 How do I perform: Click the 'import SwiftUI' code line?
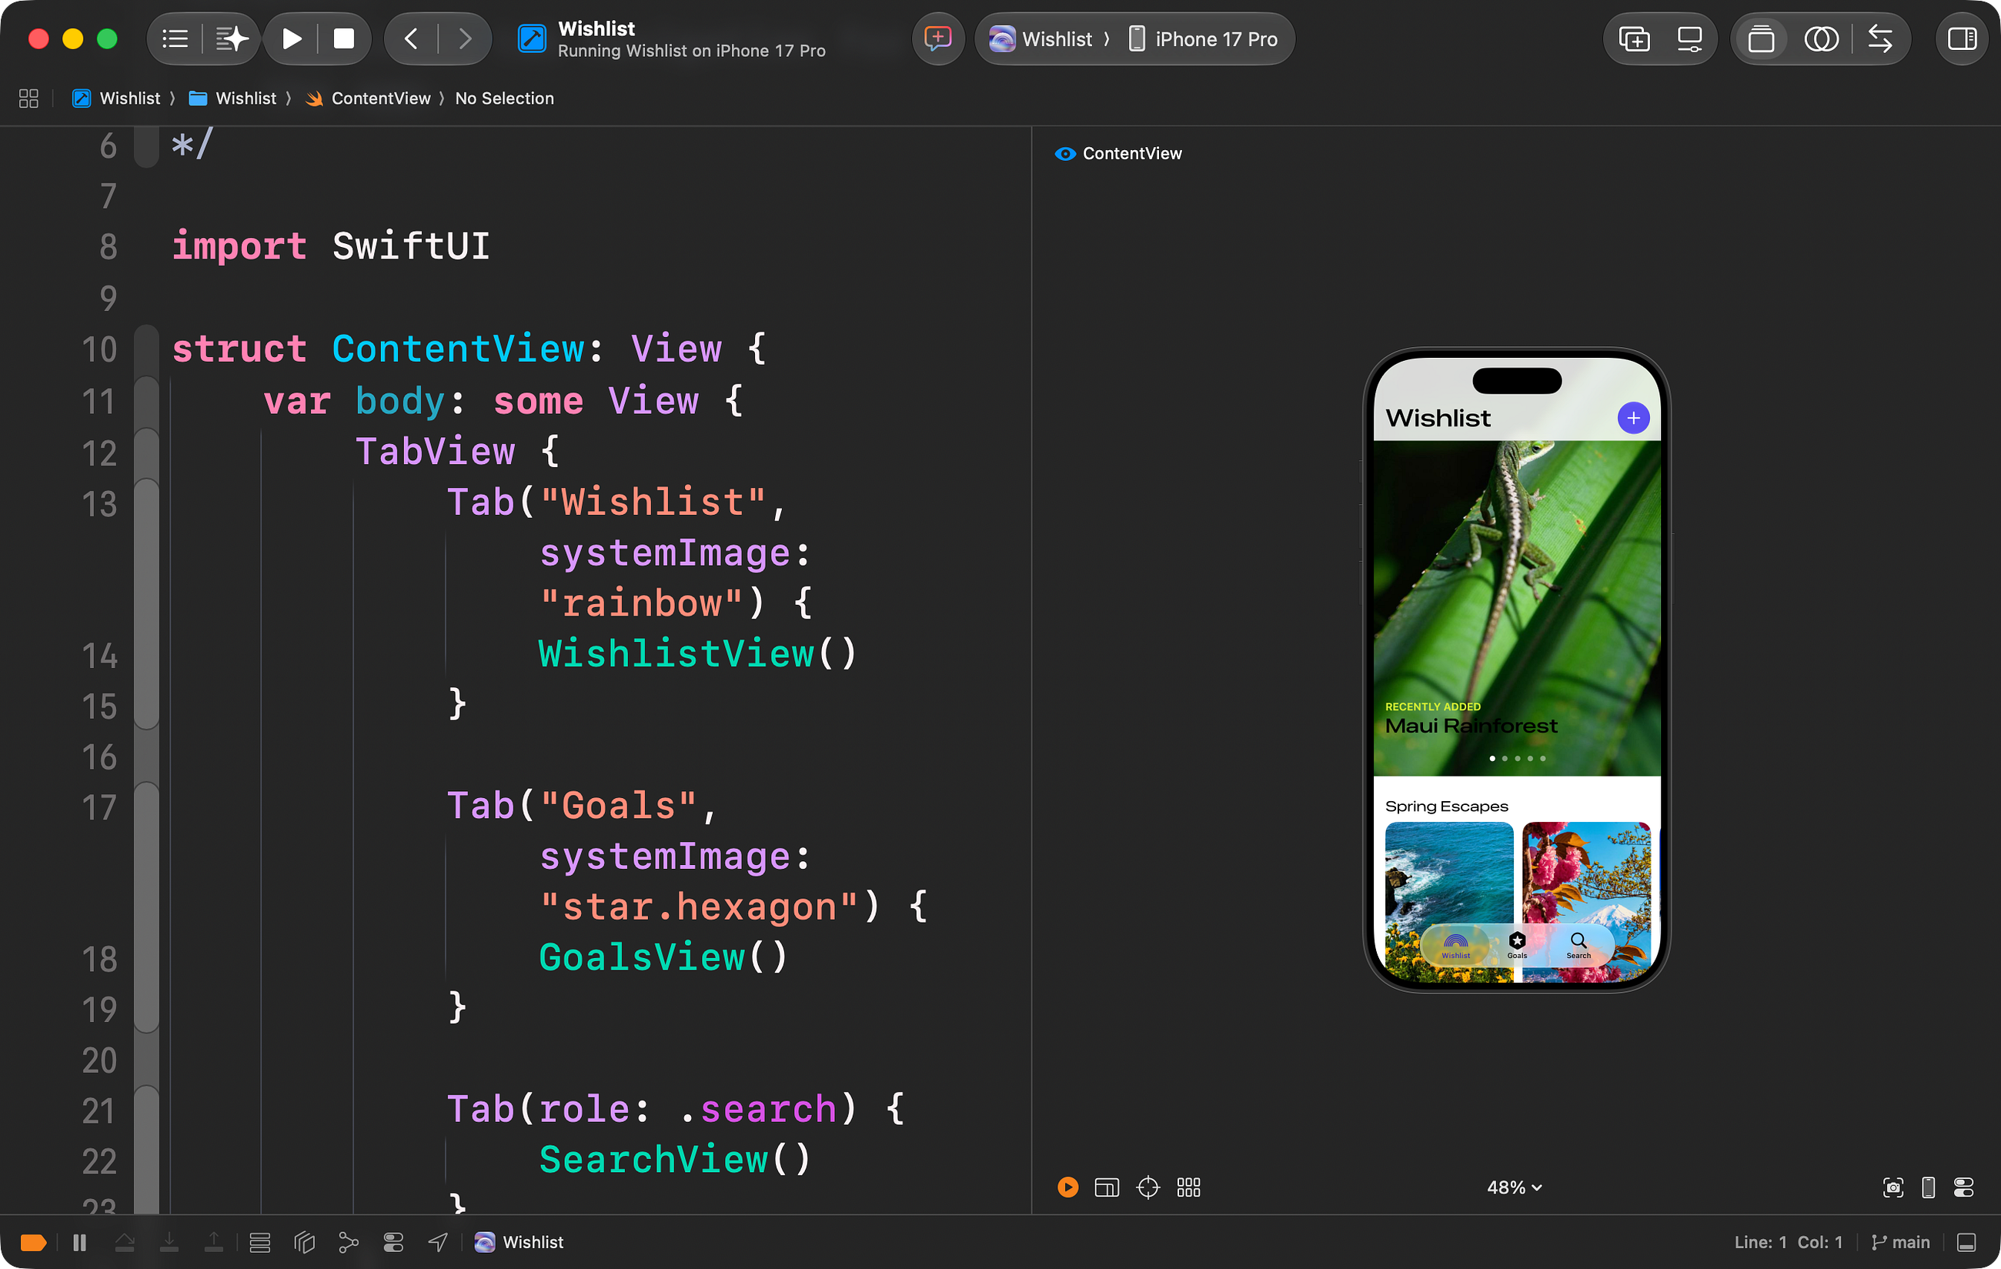[331, 247]
